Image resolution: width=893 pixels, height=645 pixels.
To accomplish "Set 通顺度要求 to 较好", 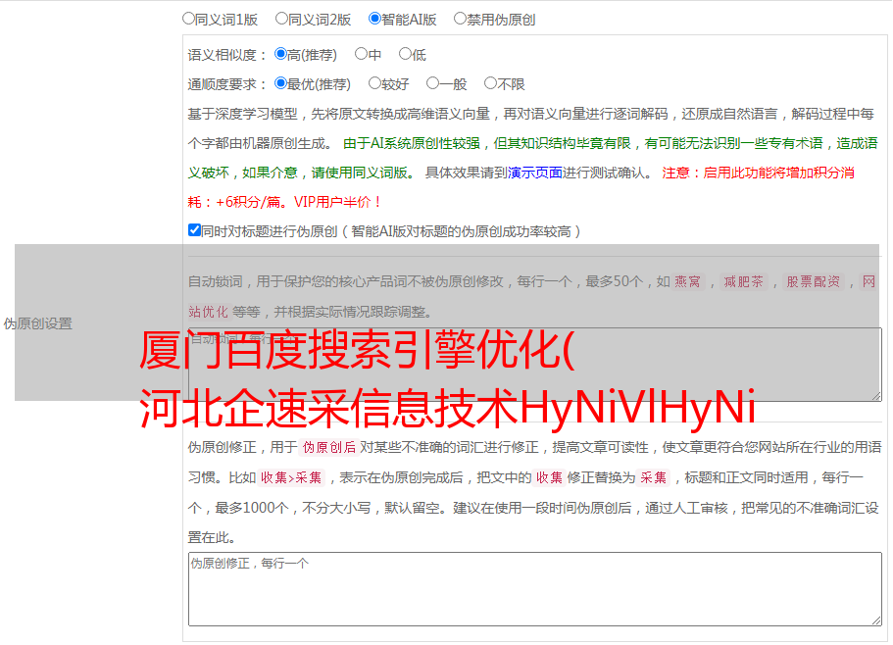I will tap(374, 83).
